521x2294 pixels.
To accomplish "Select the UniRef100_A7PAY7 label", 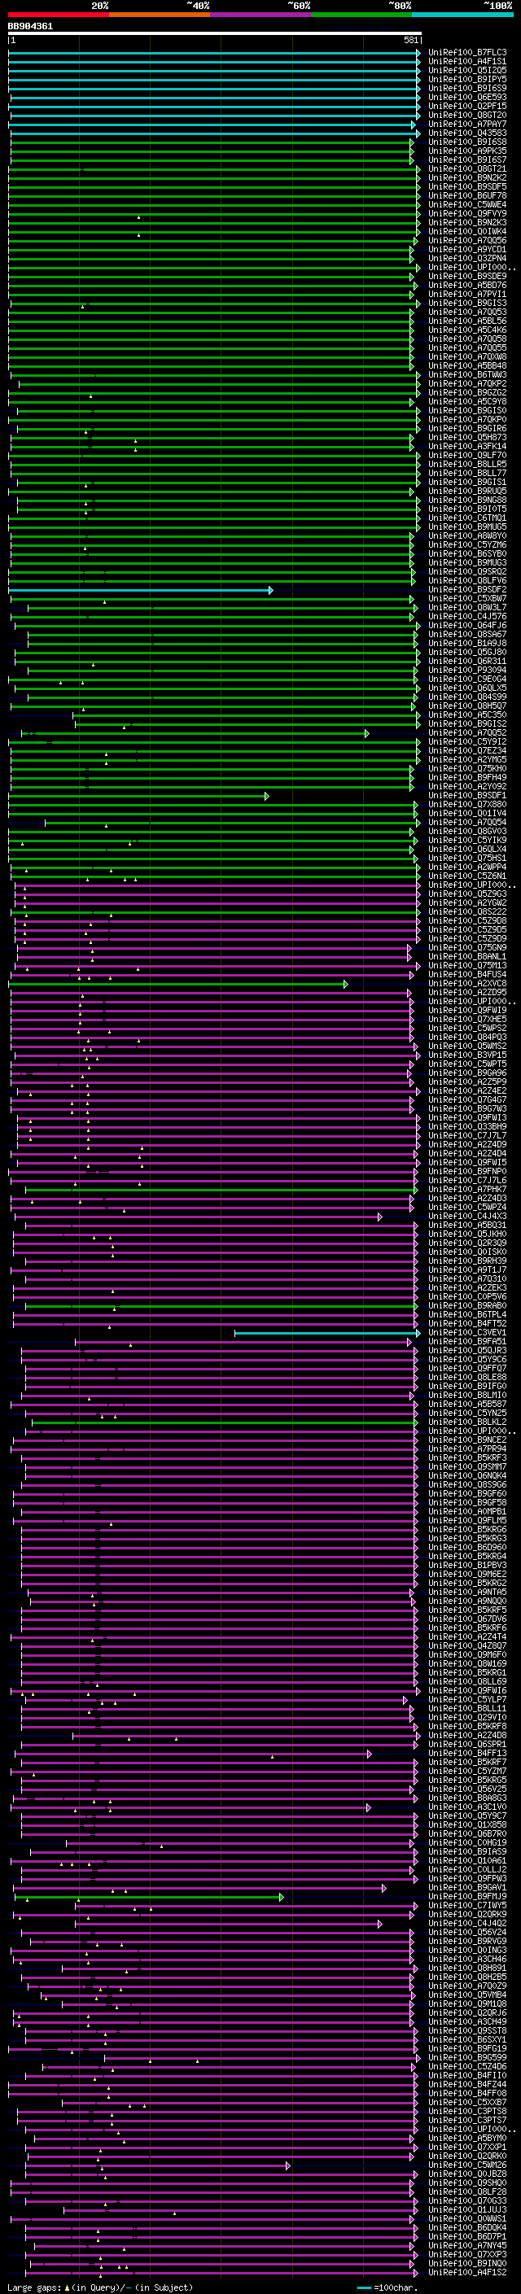I will (x=467, y=124).
